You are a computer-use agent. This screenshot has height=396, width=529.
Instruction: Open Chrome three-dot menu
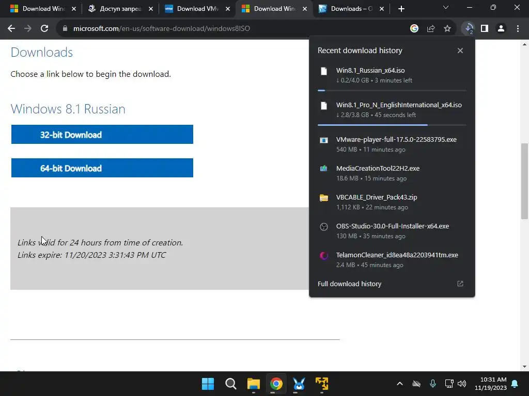click(x=518, y=29)
